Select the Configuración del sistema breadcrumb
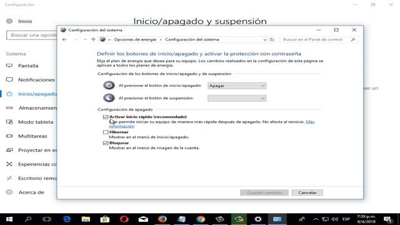400x225 pixels. click(x=192, y=39)
